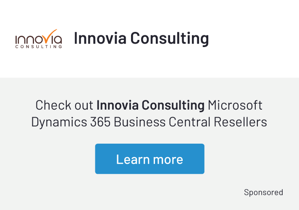The image size is (299, 210).
Task: Click the word Microsoft in the description
Action: [x=235, y=105]
